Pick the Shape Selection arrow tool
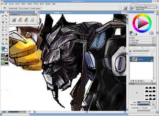 (x=6, y=30)
